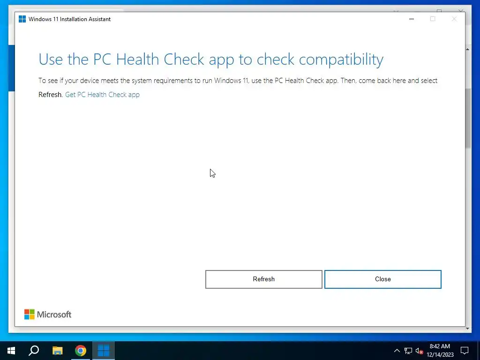Open taskbar search
The width and height of the screenshot is (480, 360).
[x=34, y=351]
